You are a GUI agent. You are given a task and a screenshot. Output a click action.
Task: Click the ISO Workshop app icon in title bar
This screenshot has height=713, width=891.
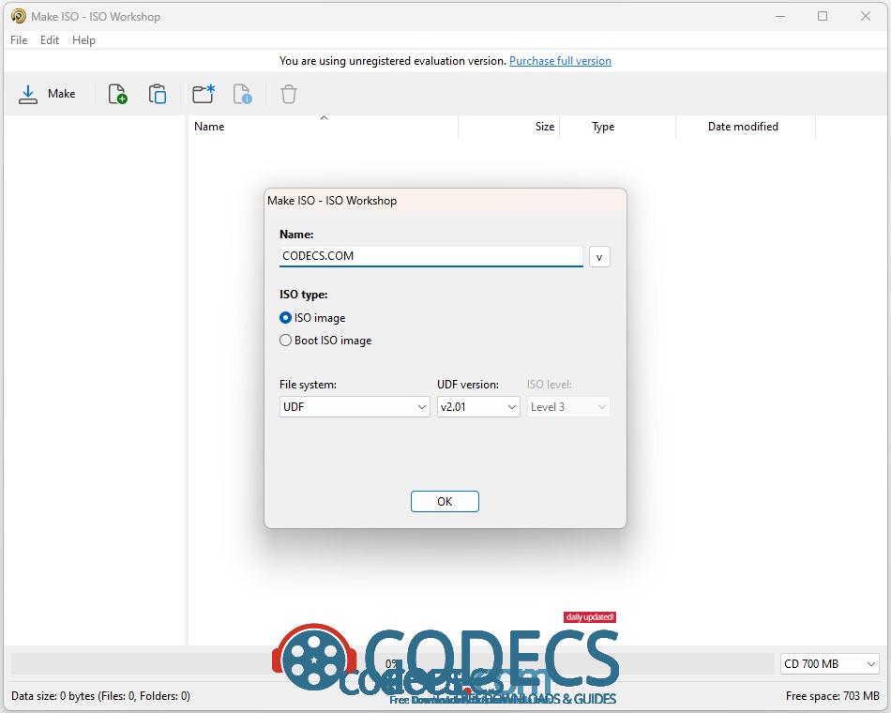point(18,17)
